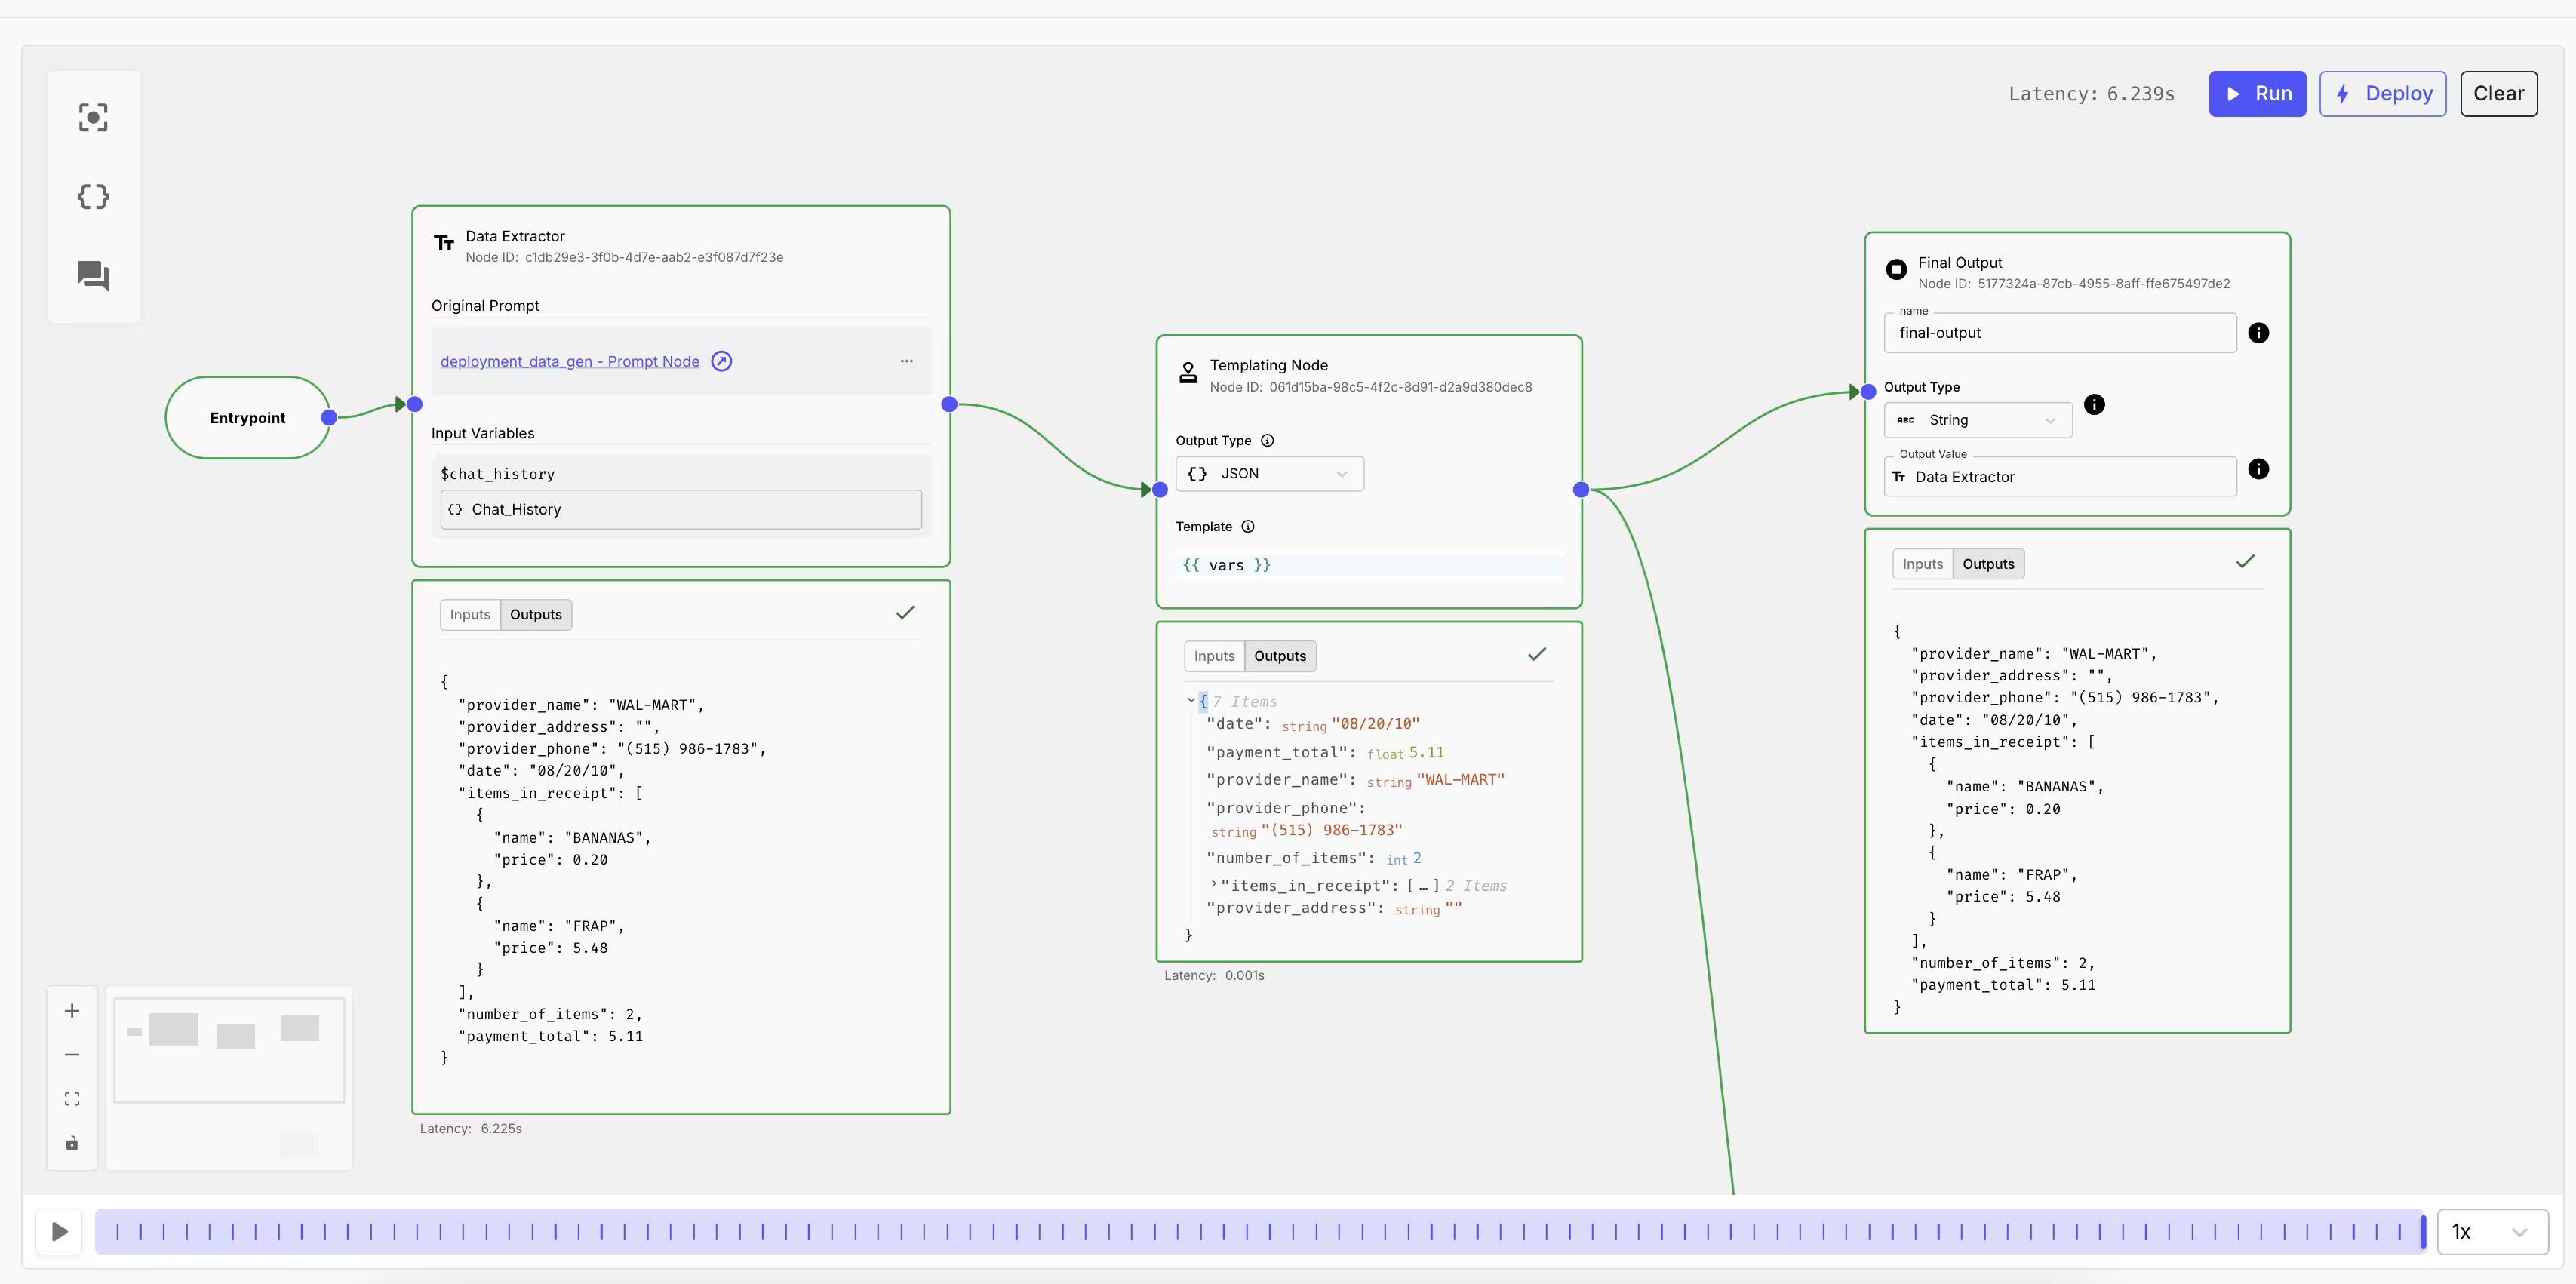Image resolution: width=2576 pixels, height=1284 pixels.
Task: Open the prompt node external link icon
Action: point(721,361)
